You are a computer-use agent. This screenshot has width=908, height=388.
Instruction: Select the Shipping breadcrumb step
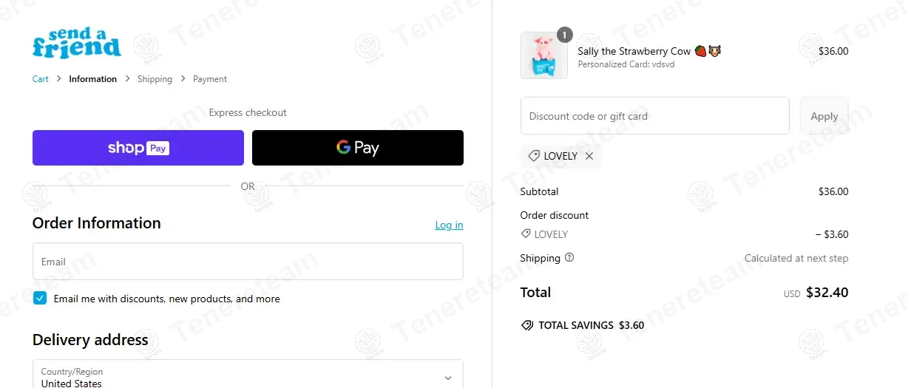pyautogui.click(x=155, y=79)
